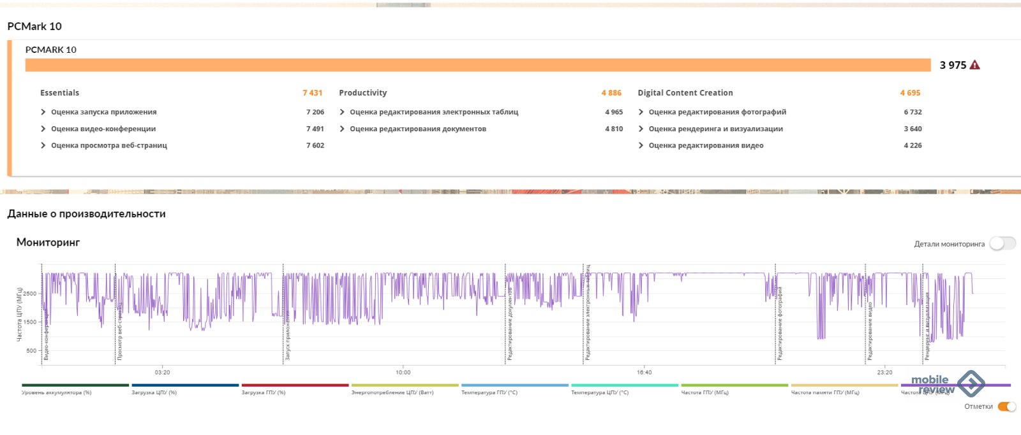Click the Редактирование электронных таблиц chart marker
Viewport: 1021px width, 435px height.
(588, 313)
